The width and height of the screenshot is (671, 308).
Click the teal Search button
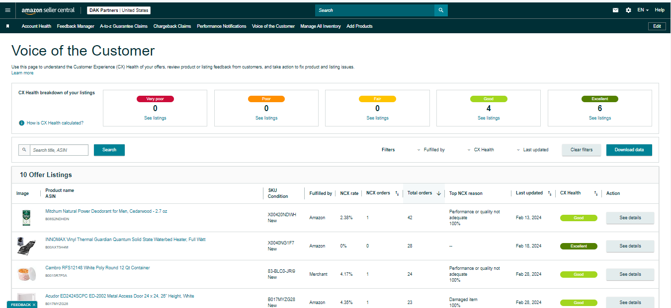pyautogui.click(x=109, y=150)
